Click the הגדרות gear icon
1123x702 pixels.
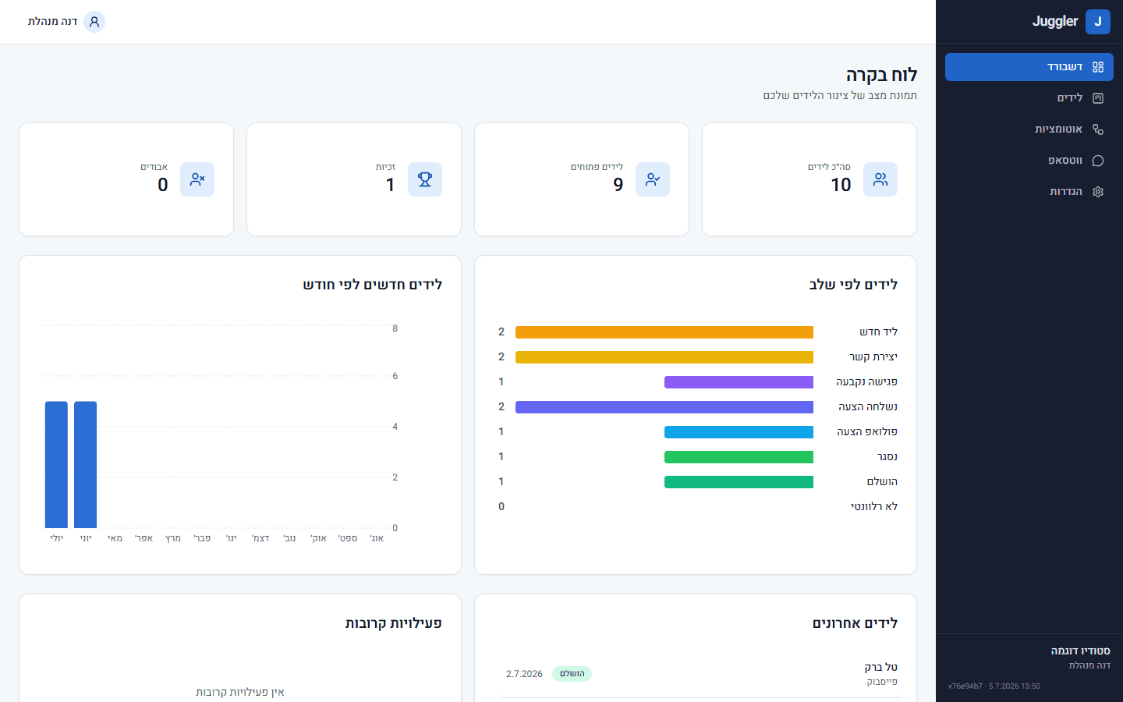point(1098,192)
